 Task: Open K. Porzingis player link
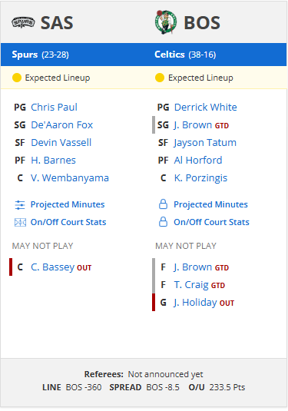(200, 178)
